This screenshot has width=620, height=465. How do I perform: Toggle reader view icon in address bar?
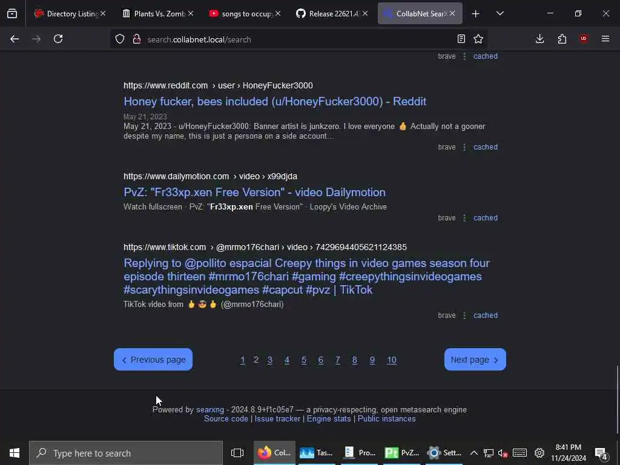tap(461, 39)
